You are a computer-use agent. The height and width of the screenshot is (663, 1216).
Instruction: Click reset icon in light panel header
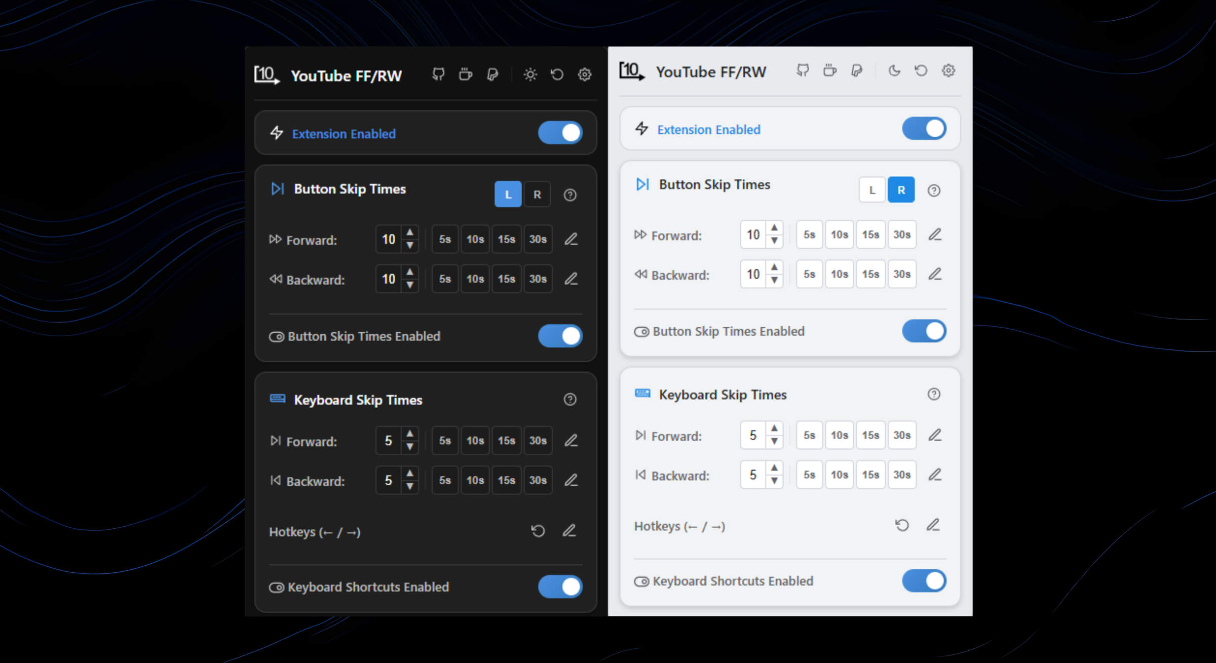tap(921, 70)
